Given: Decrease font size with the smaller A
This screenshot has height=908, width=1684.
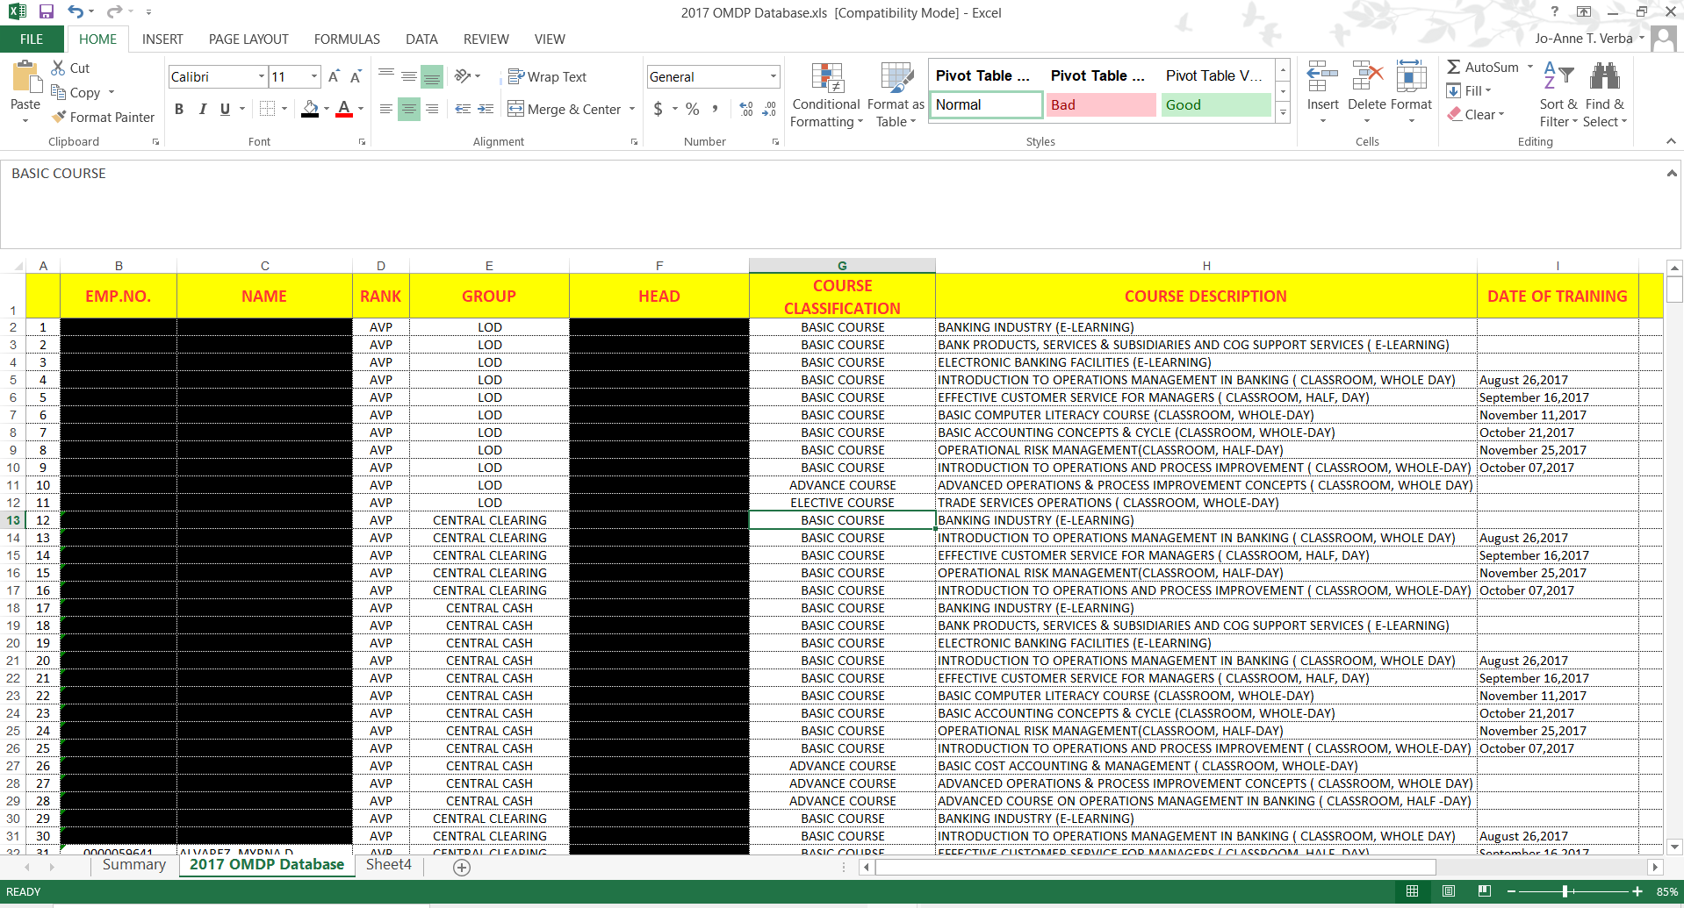Looking at the screenshot, I should [x=356, y=77].
